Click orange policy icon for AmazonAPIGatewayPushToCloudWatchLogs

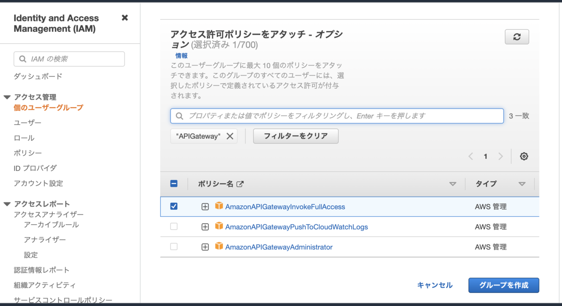click(x=219, y=226)
